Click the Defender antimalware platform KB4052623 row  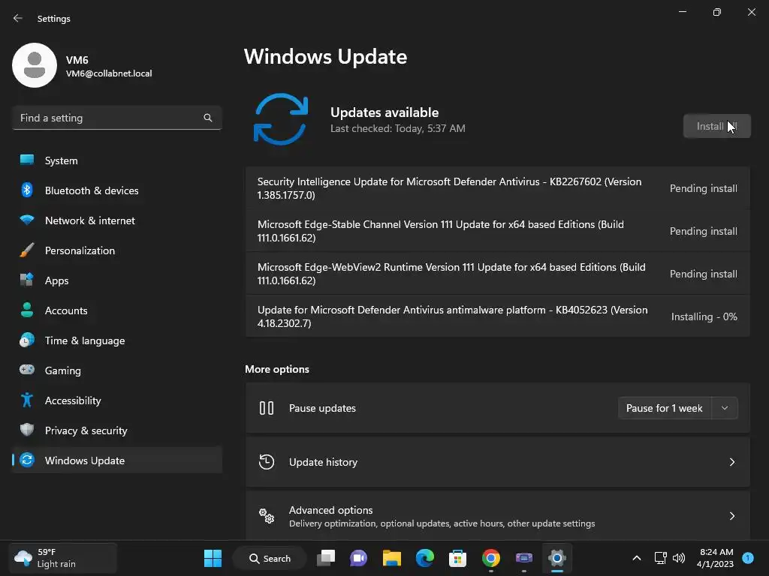tap(497, 316)
